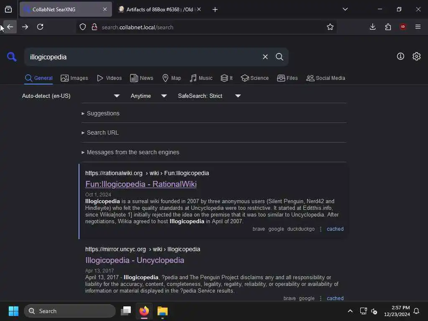Switch to News category
Image resolution: width=428 pixels, height=321 pixels.
(x=142, y=78)
